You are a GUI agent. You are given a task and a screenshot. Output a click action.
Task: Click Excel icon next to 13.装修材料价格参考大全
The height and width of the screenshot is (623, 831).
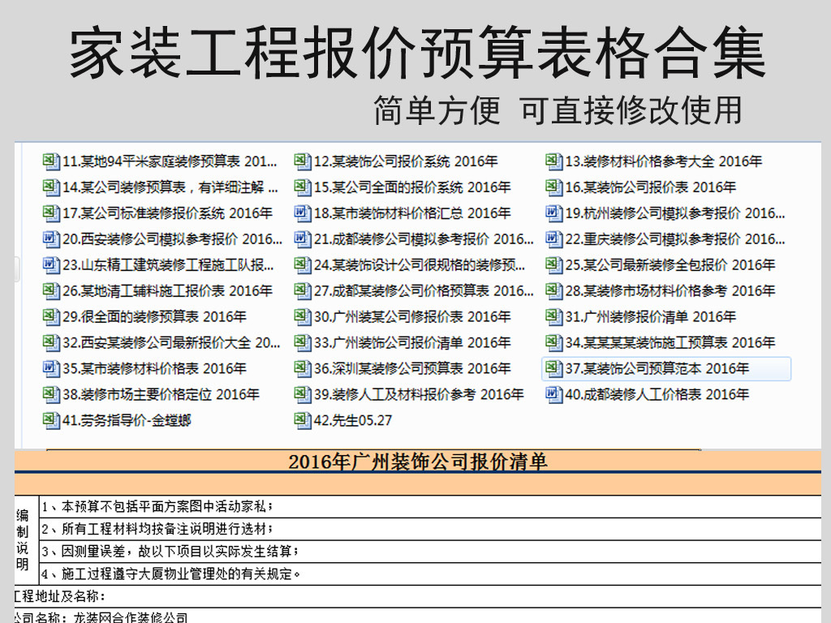click(x=554, y=161)
